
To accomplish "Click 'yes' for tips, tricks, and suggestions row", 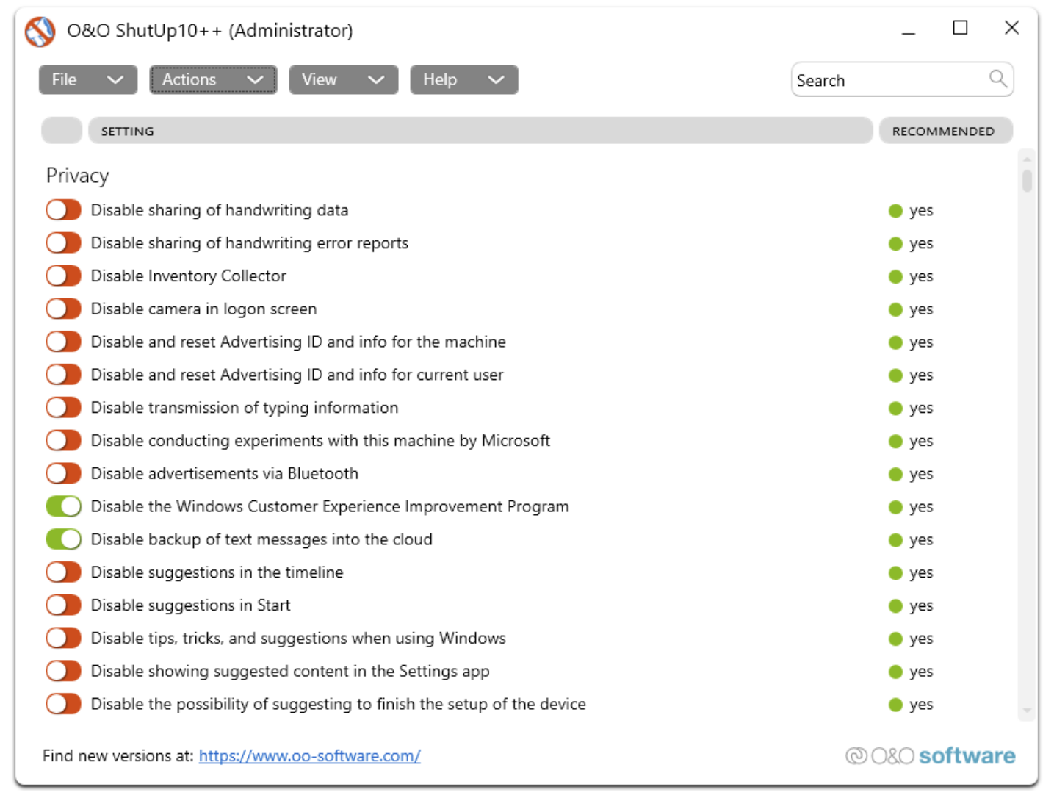I will pyautogui.click(x=921, y=639).
